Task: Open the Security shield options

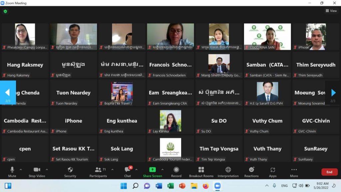Action: pyautogui.click(x=70, y=172)
